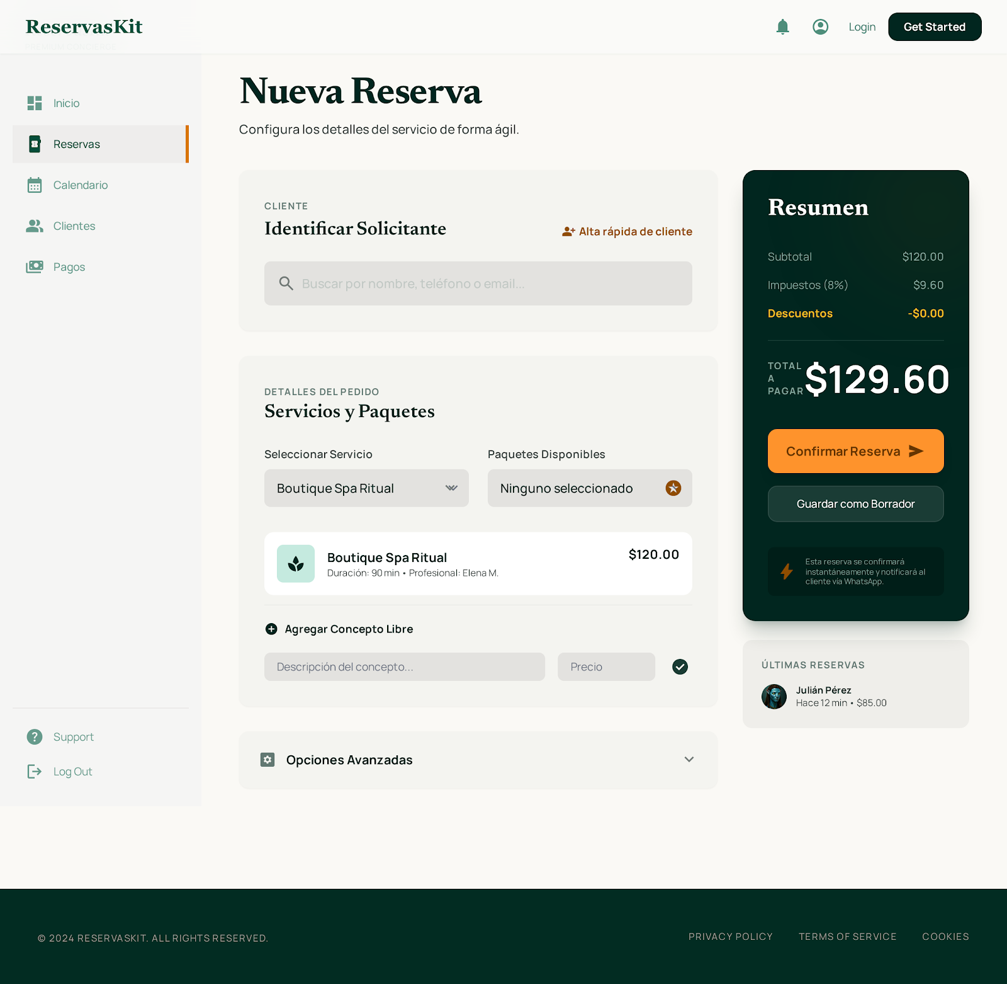Toggle the star icon in Paquetes Disponibles
The height and width of the screenshot is (984, 1007).
point(673,488)
